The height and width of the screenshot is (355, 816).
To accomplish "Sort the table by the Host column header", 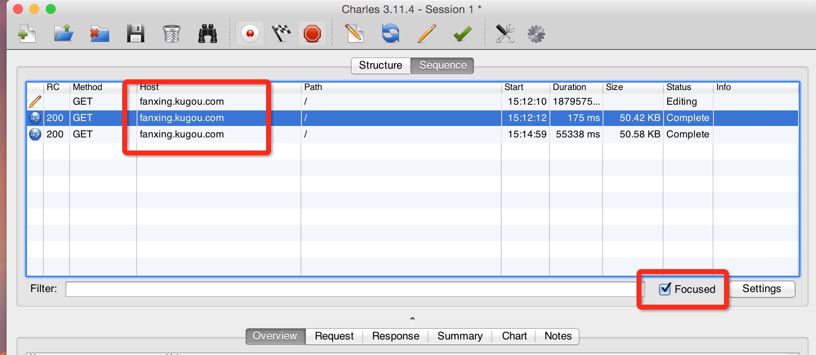I will (x=149, y=87).
